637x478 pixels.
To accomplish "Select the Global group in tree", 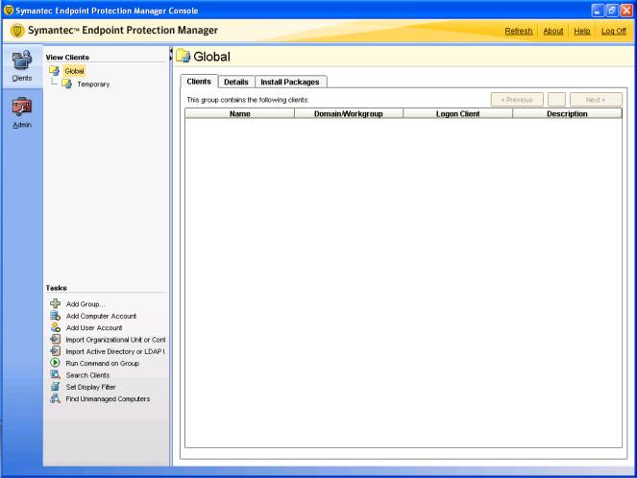I will (74, 71).
